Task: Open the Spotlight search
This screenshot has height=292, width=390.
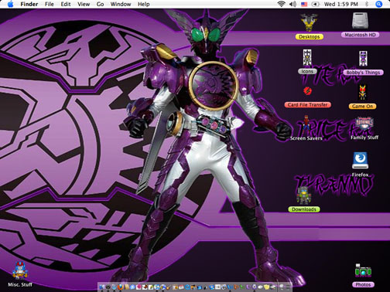Action: click(x=378, y=4)
